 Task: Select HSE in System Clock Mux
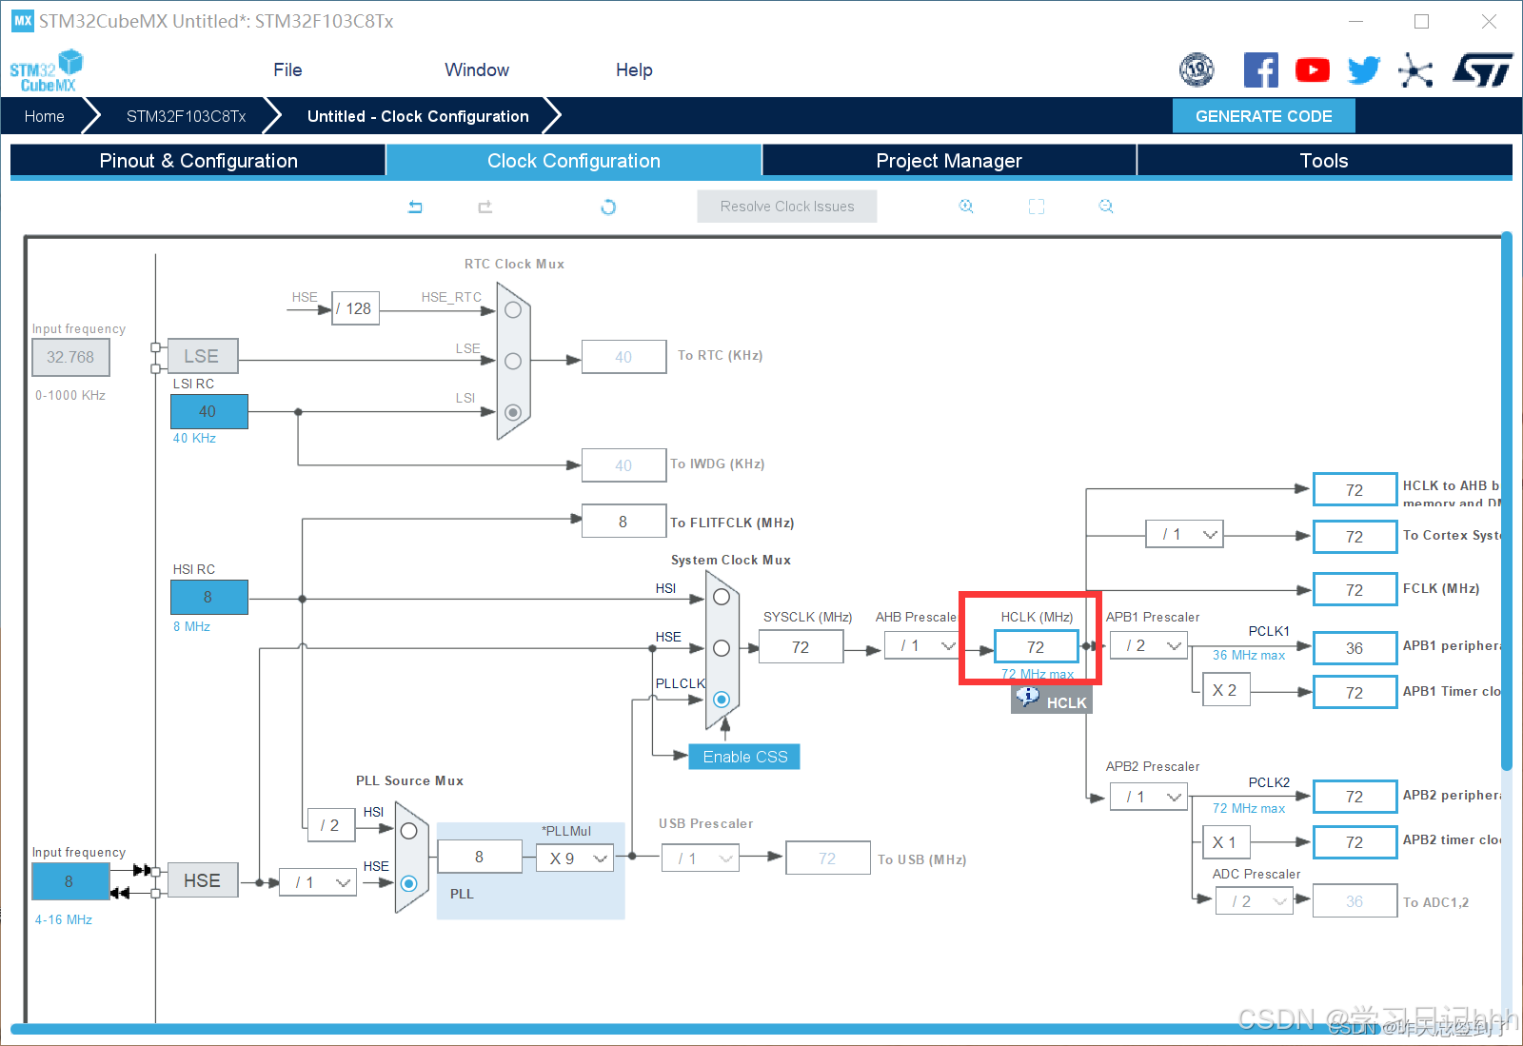click(x=722, y=648)
